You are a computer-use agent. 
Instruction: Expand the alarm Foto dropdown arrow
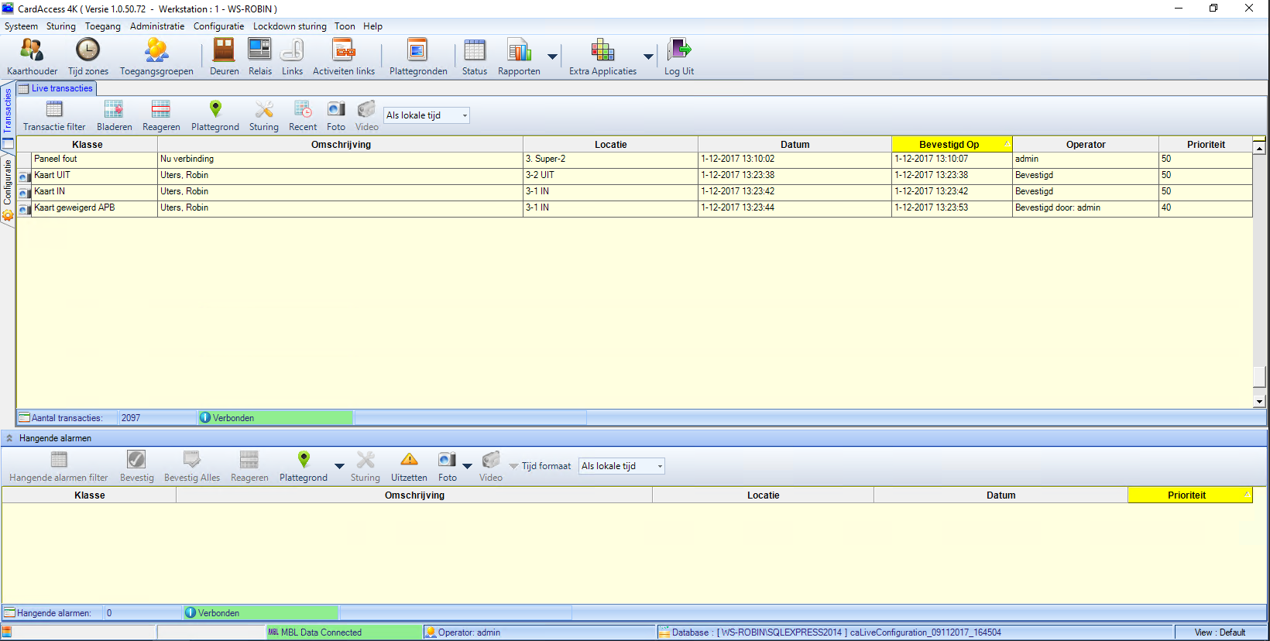click(467, 466)
